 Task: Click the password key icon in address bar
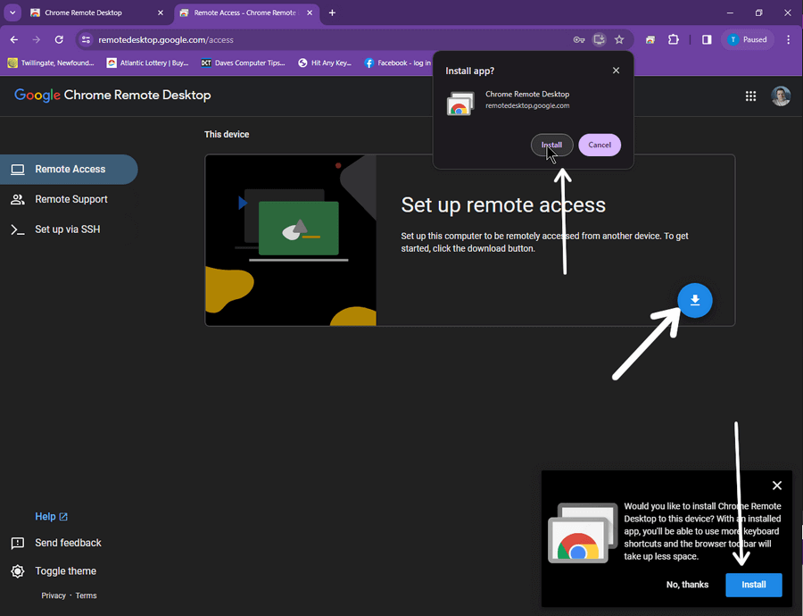(x=579, y=39)
